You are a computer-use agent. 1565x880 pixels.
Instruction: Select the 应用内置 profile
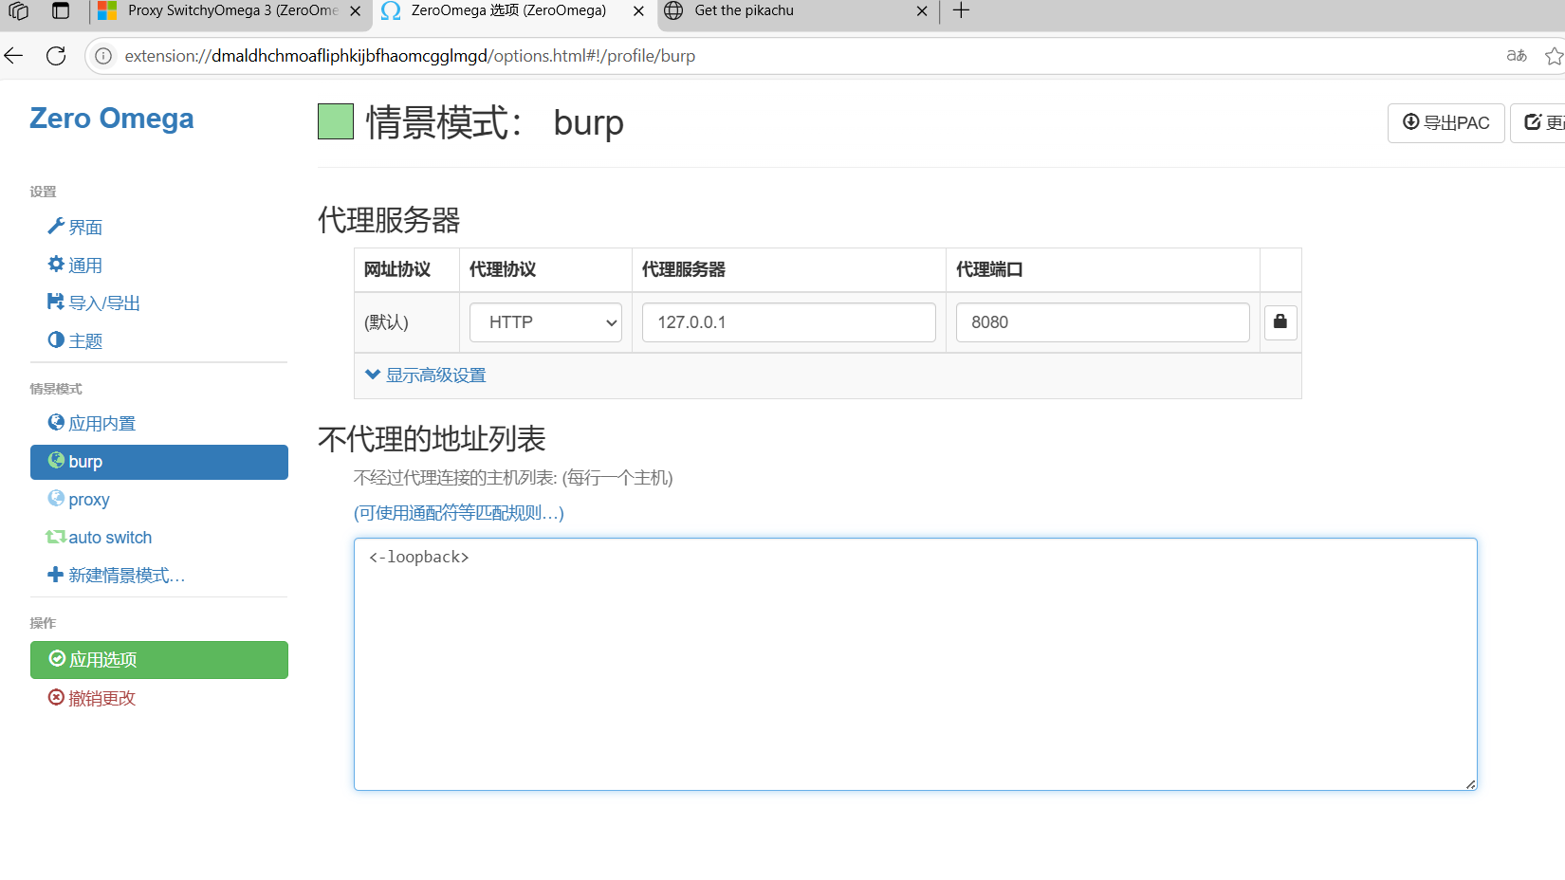pos(92,424)
